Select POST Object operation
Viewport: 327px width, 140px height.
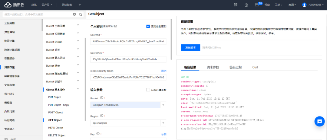coord(55,112)
